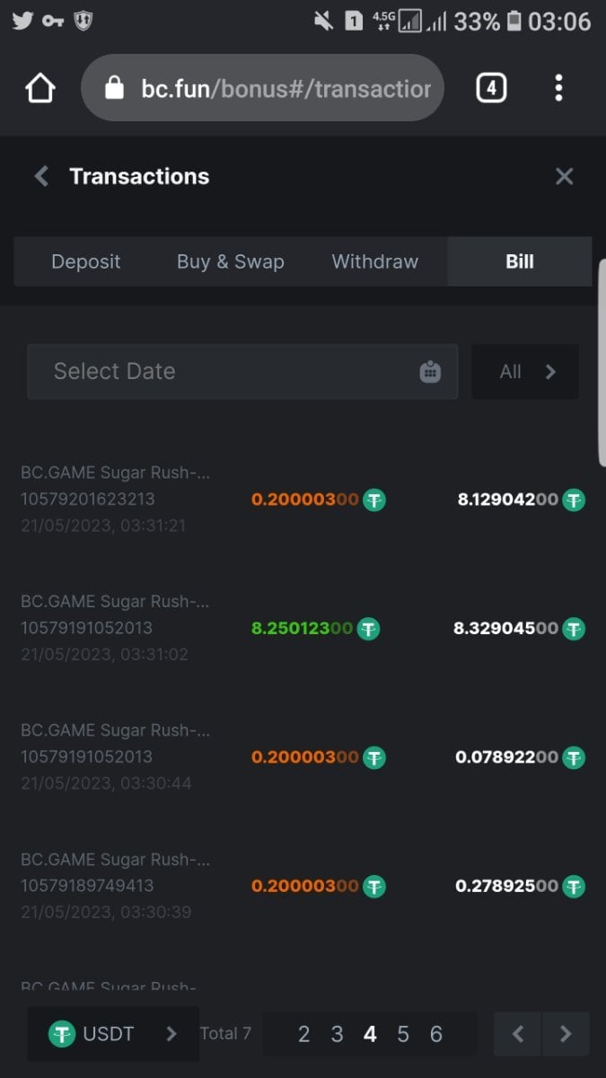Screen dimensions: 606x1078
Task: Select the Bill tab
Action: click(x=519, y=261)
